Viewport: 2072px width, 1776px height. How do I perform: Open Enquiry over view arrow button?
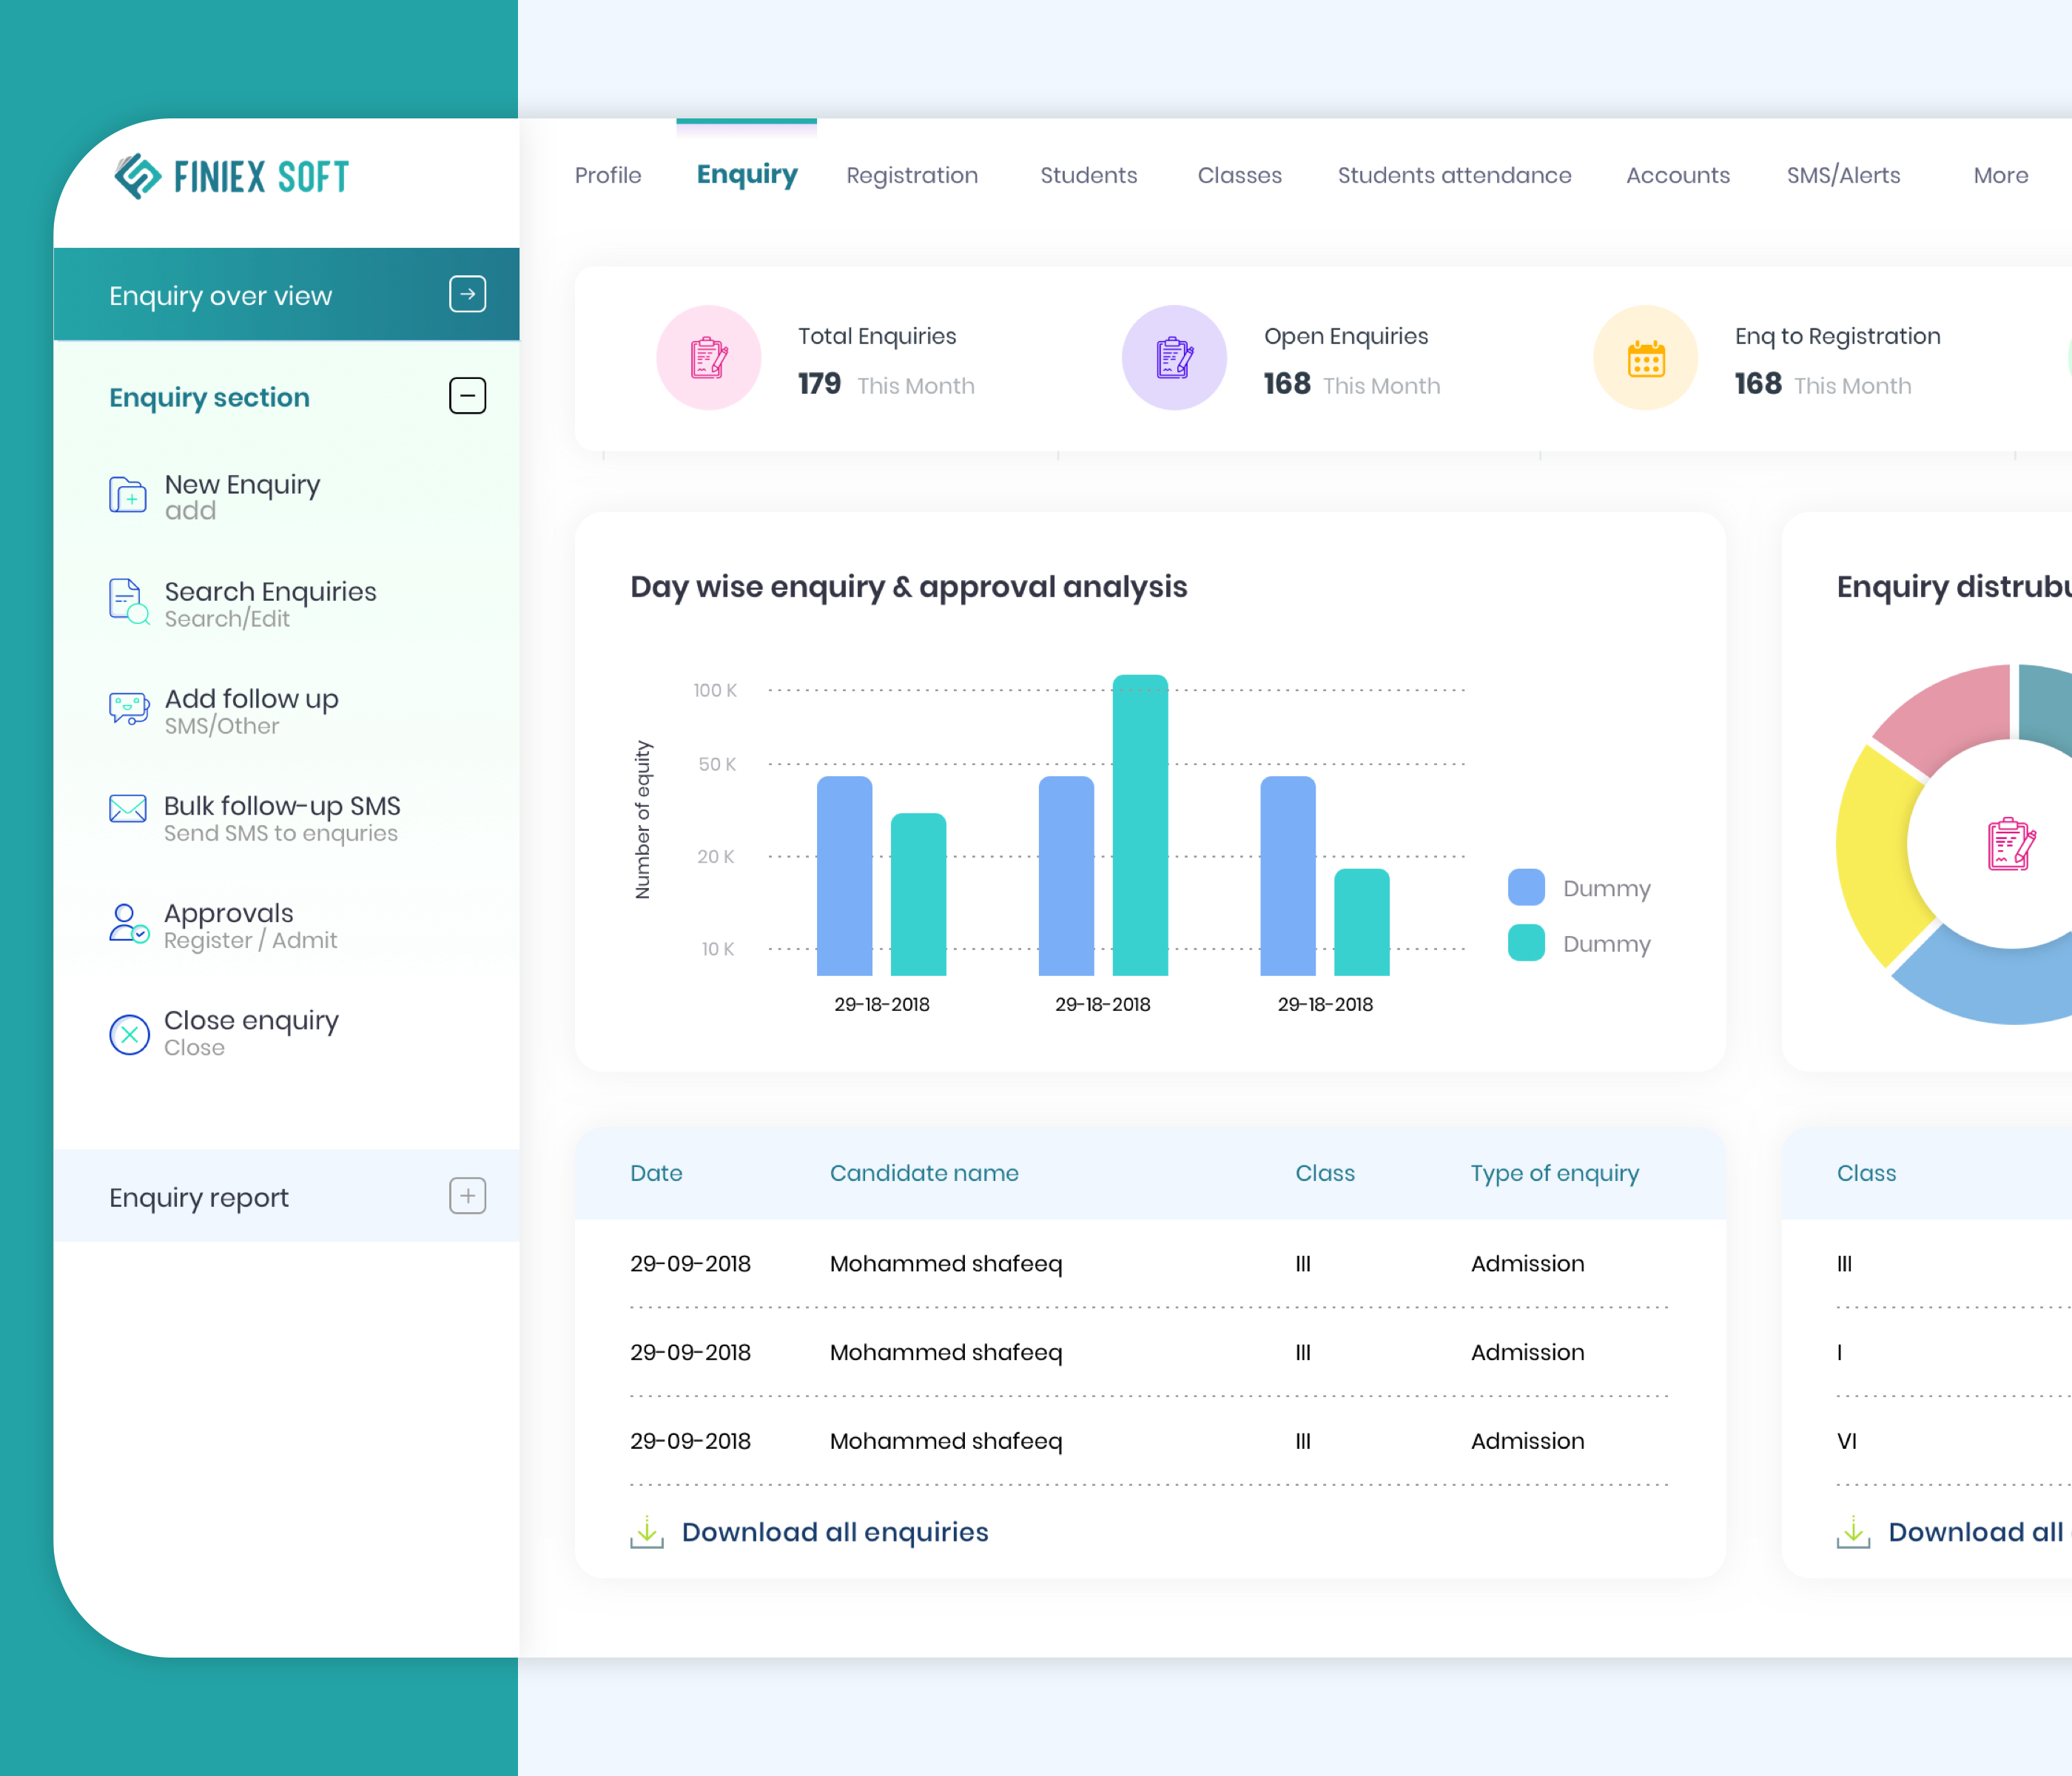[x=467, y=294]
